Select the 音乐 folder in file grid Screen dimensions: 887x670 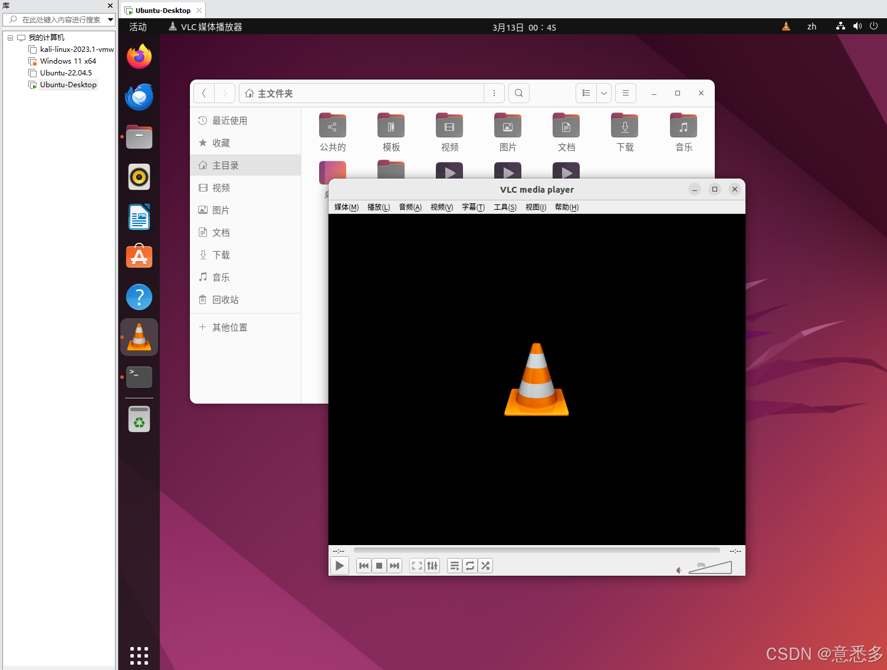pyautogui.click(x=684, y=125)
